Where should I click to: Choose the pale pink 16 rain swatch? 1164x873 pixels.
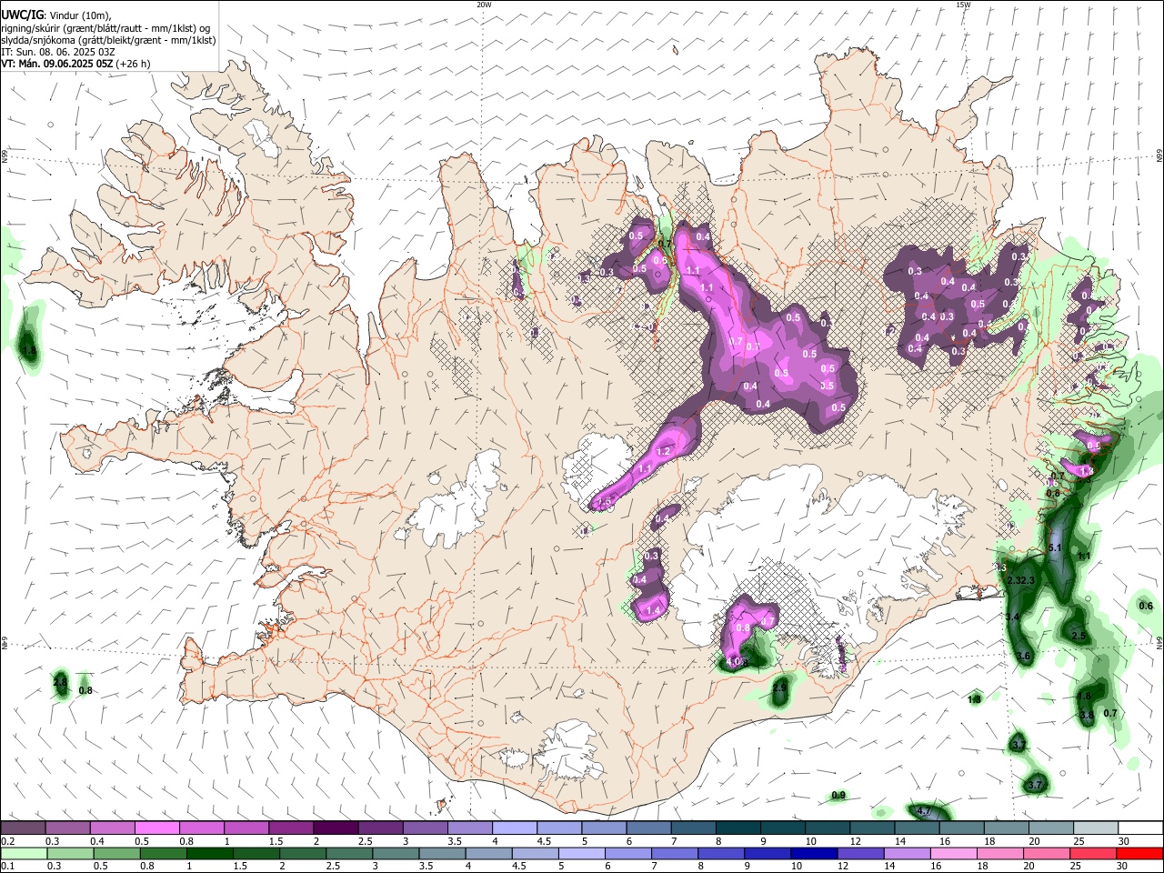click(954, 853)
